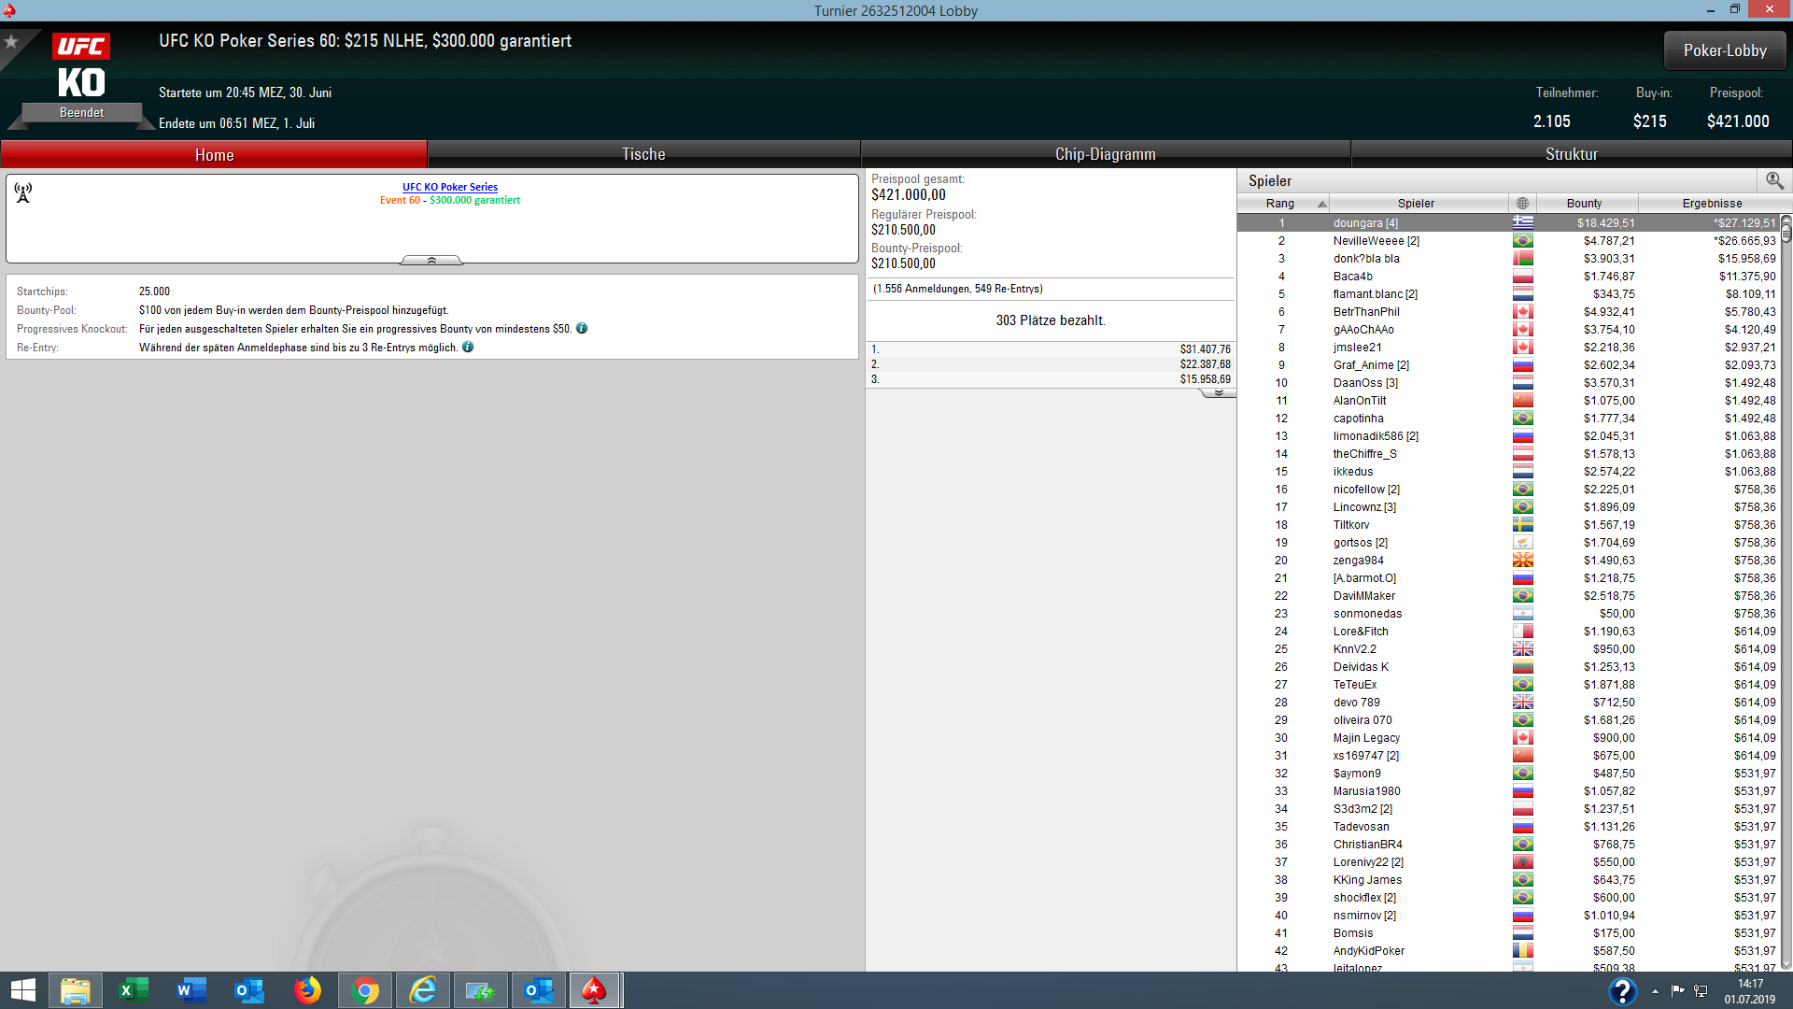Sort by country globe column icon
The image size is (1793, 1009).
click(1522, 203)
